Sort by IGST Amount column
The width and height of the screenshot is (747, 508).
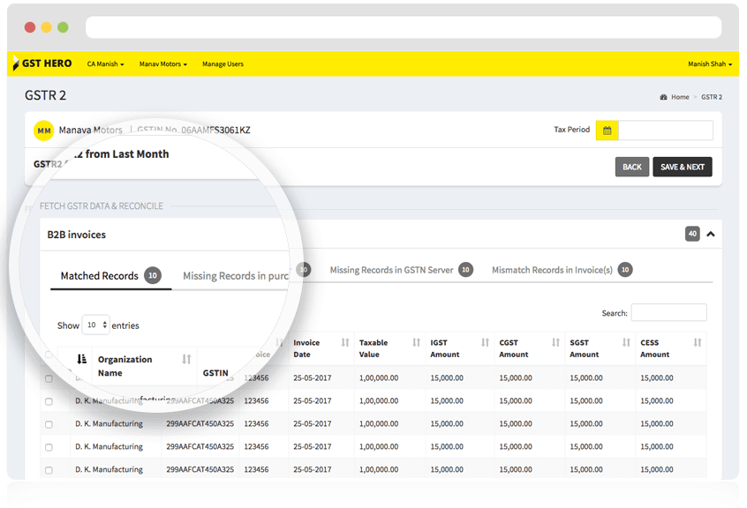point(485,342)
